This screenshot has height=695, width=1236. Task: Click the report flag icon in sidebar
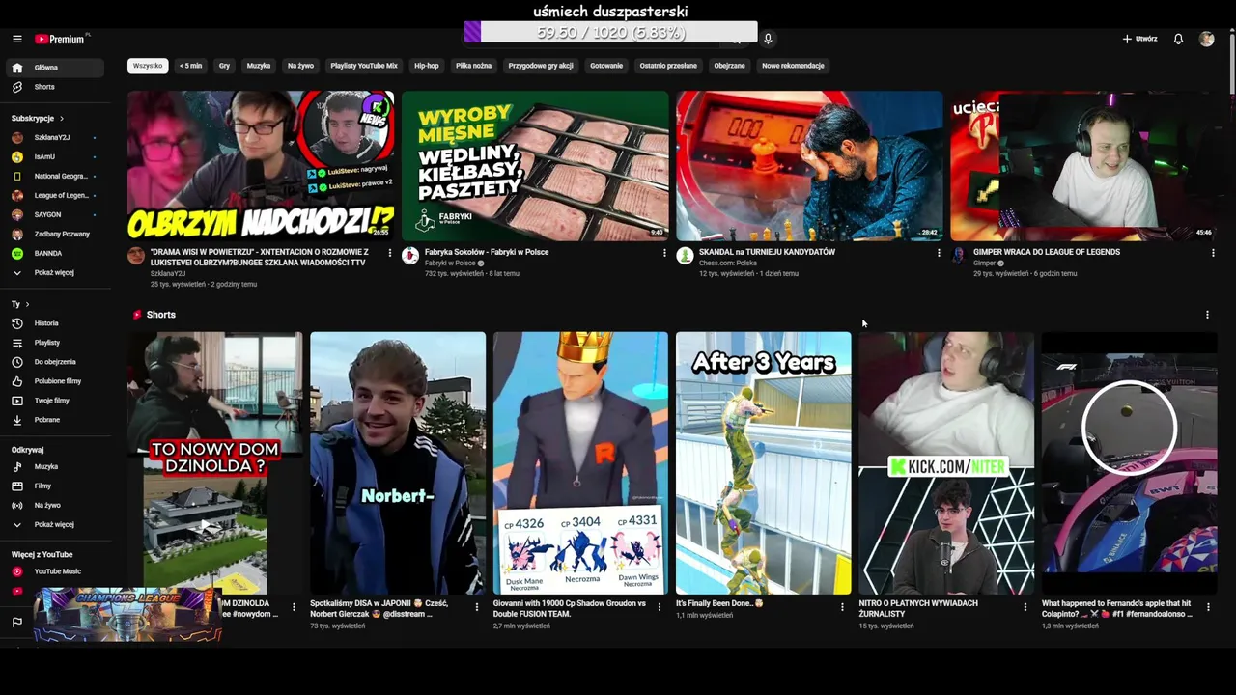[16, 623]
